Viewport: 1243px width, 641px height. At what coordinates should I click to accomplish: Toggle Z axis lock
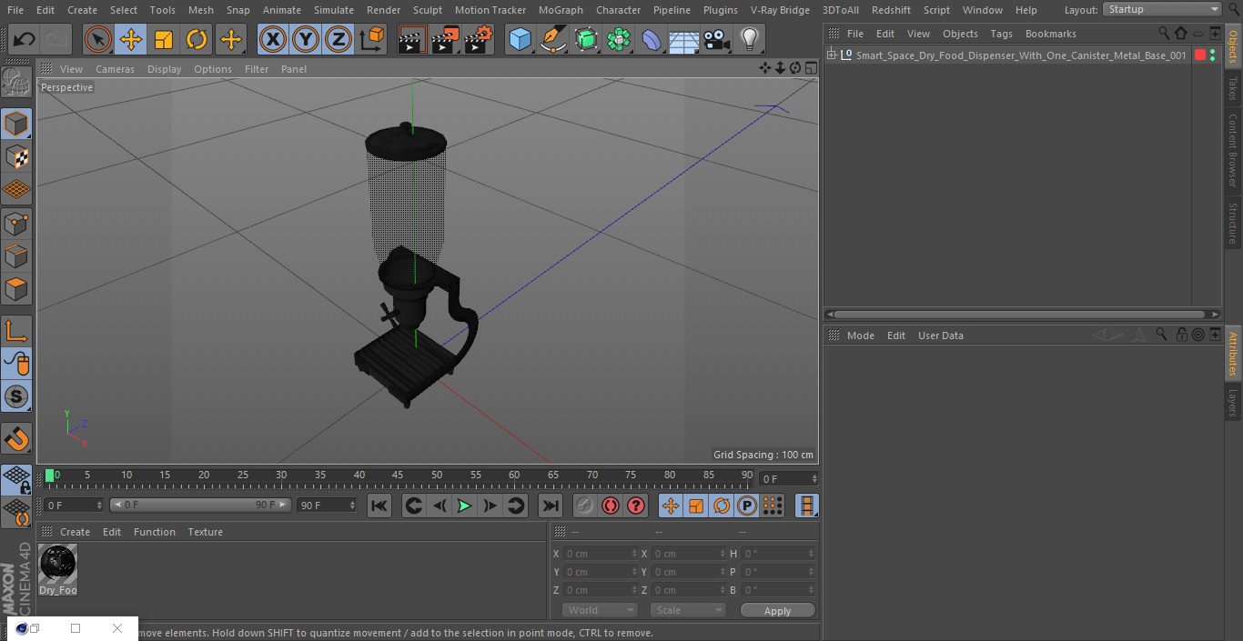[x=339, y=39]
